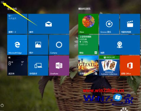Open the Calendar tile showing 星期一 2
Image resolution: width=141 pixels, height=111 pixels.
point(17,24)
